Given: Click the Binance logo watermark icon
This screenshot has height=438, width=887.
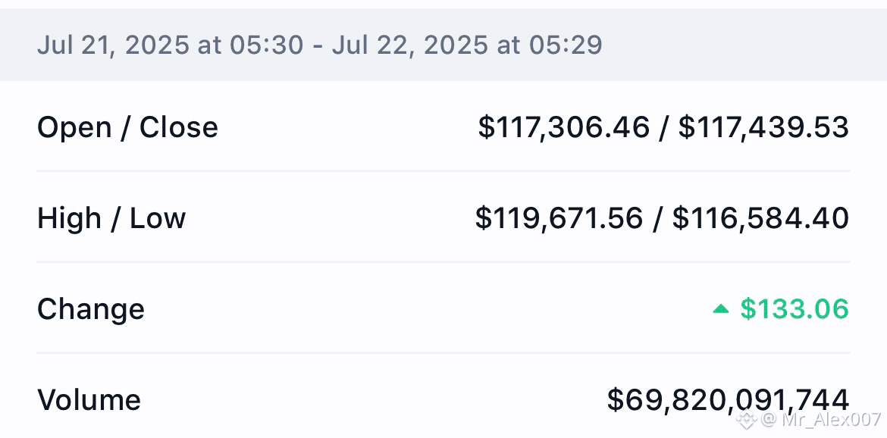Looking at the screenshot, I should pyautogui.click(x=746, y=419).
